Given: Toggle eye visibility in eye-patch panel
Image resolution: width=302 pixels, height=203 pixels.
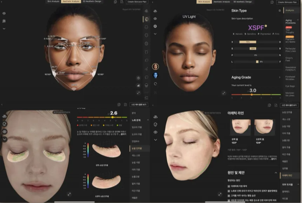Looking at the screenshot, I should pos(5,131).
